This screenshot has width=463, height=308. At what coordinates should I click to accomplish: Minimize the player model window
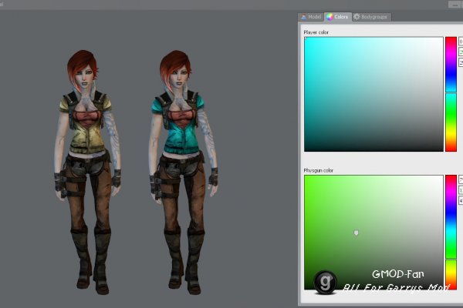[455, 4]
